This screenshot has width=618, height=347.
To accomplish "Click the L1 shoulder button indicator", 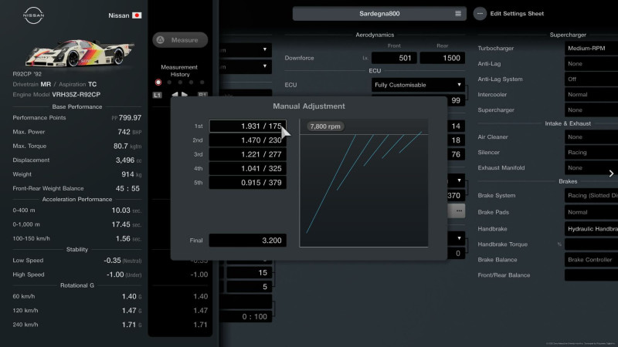I will click(x=157, y=95).
